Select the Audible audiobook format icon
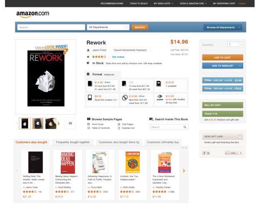This screenshot has height=207, width=260. 160,97
